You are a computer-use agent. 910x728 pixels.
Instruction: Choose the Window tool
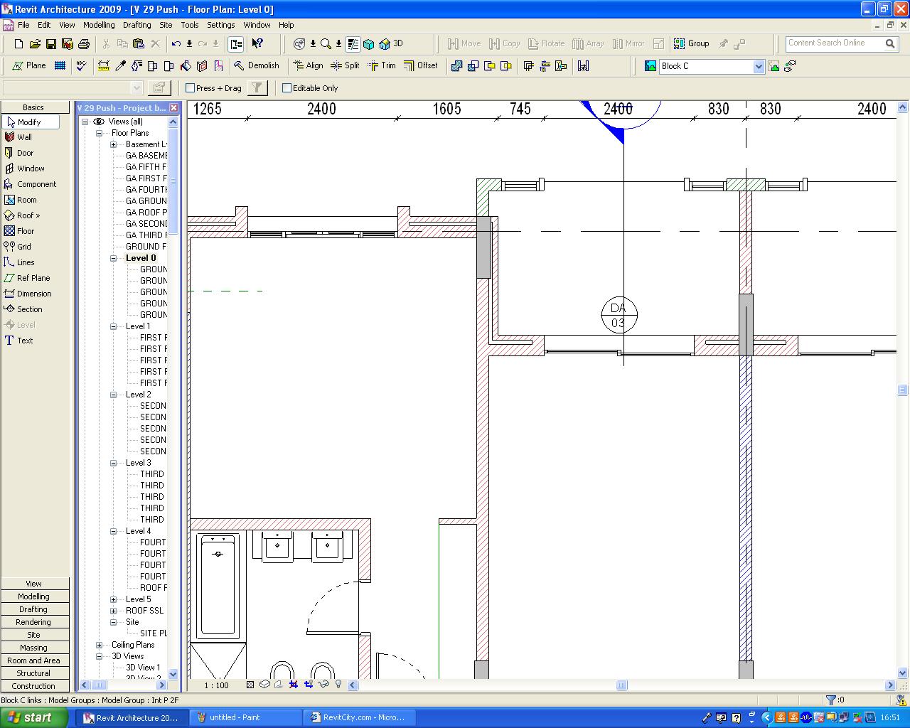[x=30, y=168]
